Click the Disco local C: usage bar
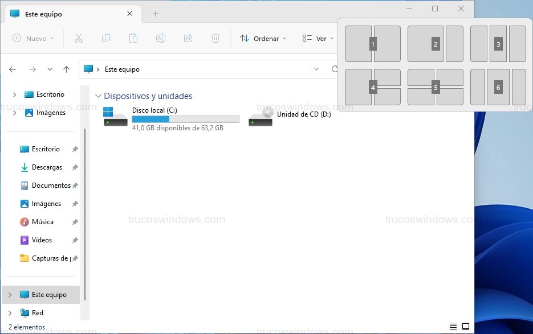Screen dimensions: 533x334 coord(185,119)
